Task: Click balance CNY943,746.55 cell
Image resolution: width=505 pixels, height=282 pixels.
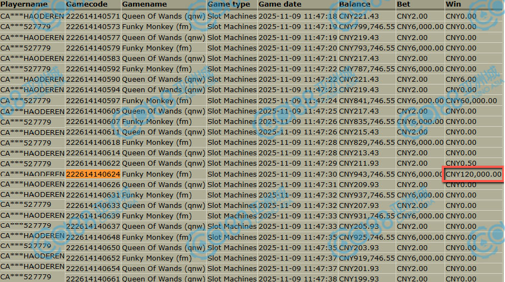Action: (367, 174)
